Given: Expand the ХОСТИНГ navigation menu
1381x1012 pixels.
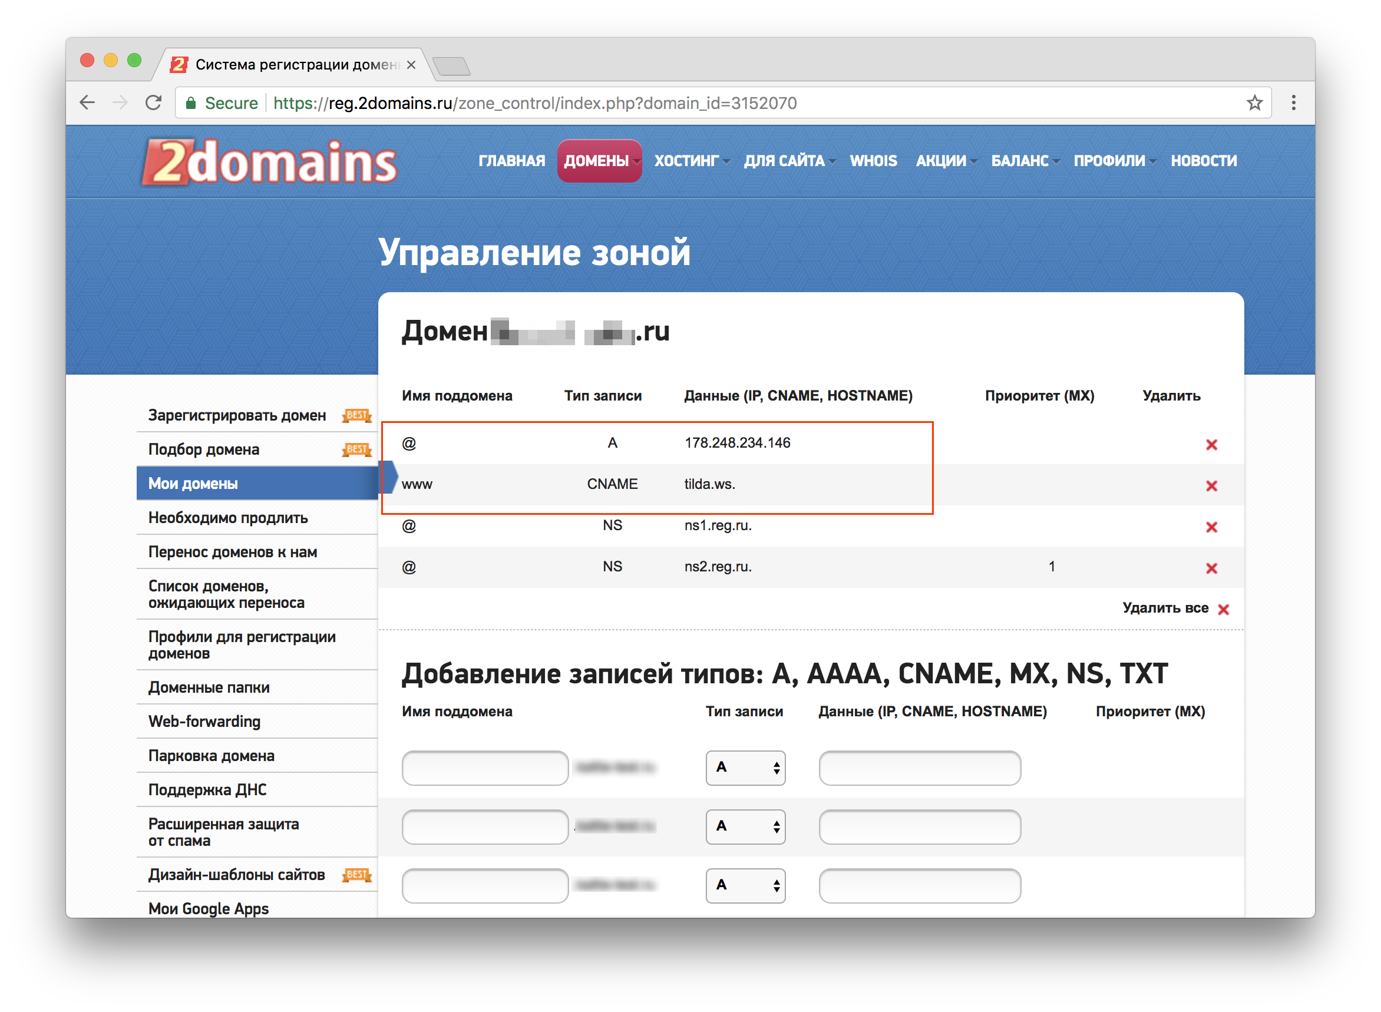Looking at the screenshot, I should coord(691,161).
